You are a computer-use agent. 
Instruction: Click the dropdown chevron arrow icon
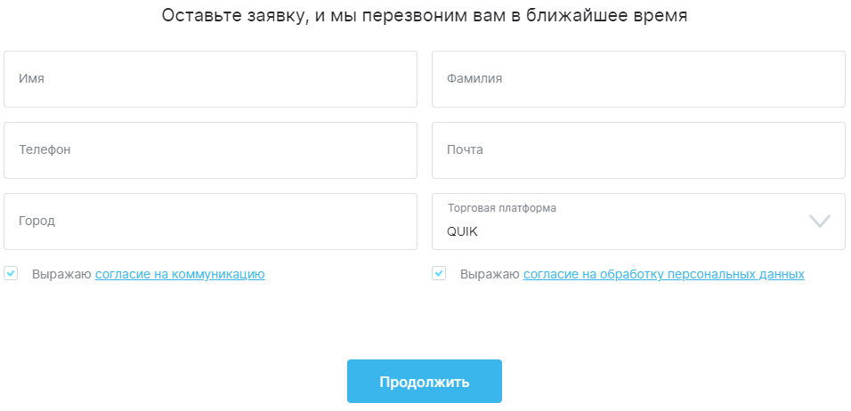819,221
